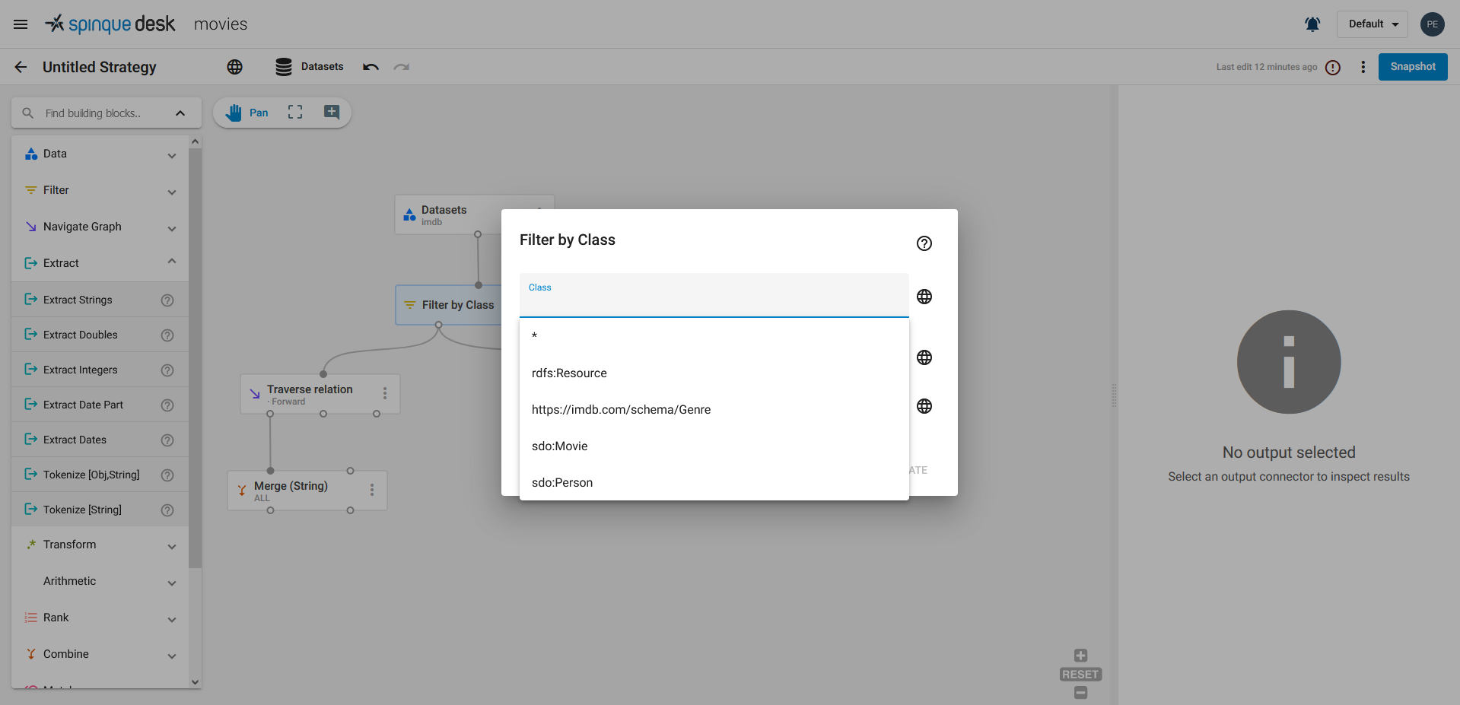The width and height of the screenshot is (1460, 705).
Task: Click the RESET zoom button
Action: 1080,675
